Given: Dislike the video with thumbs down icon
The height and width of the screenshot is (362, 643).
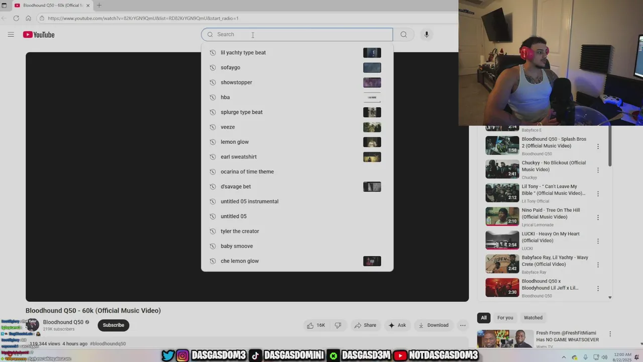Looking at the screenshot, I should pyautogui.click(x=338, y=325).
